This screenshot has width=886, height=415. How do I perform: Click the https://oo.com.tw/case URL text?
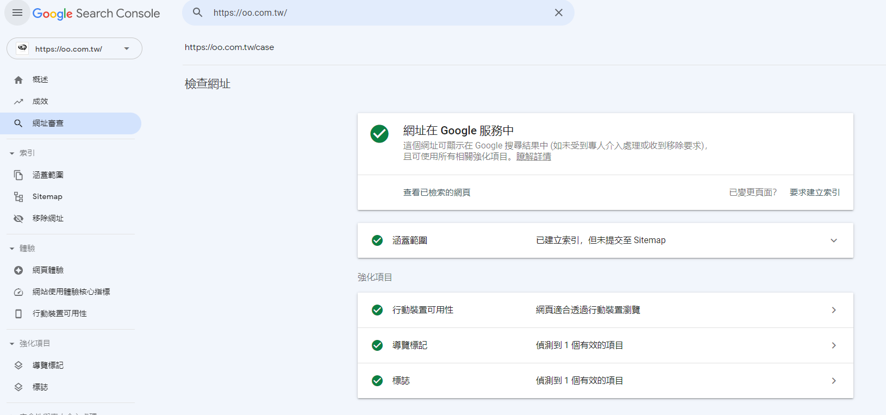(229, 47)
